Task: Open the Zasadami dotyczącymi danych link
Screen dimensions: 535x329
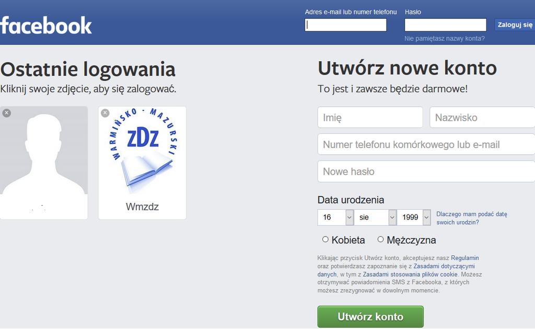Action: click(444, 266)
